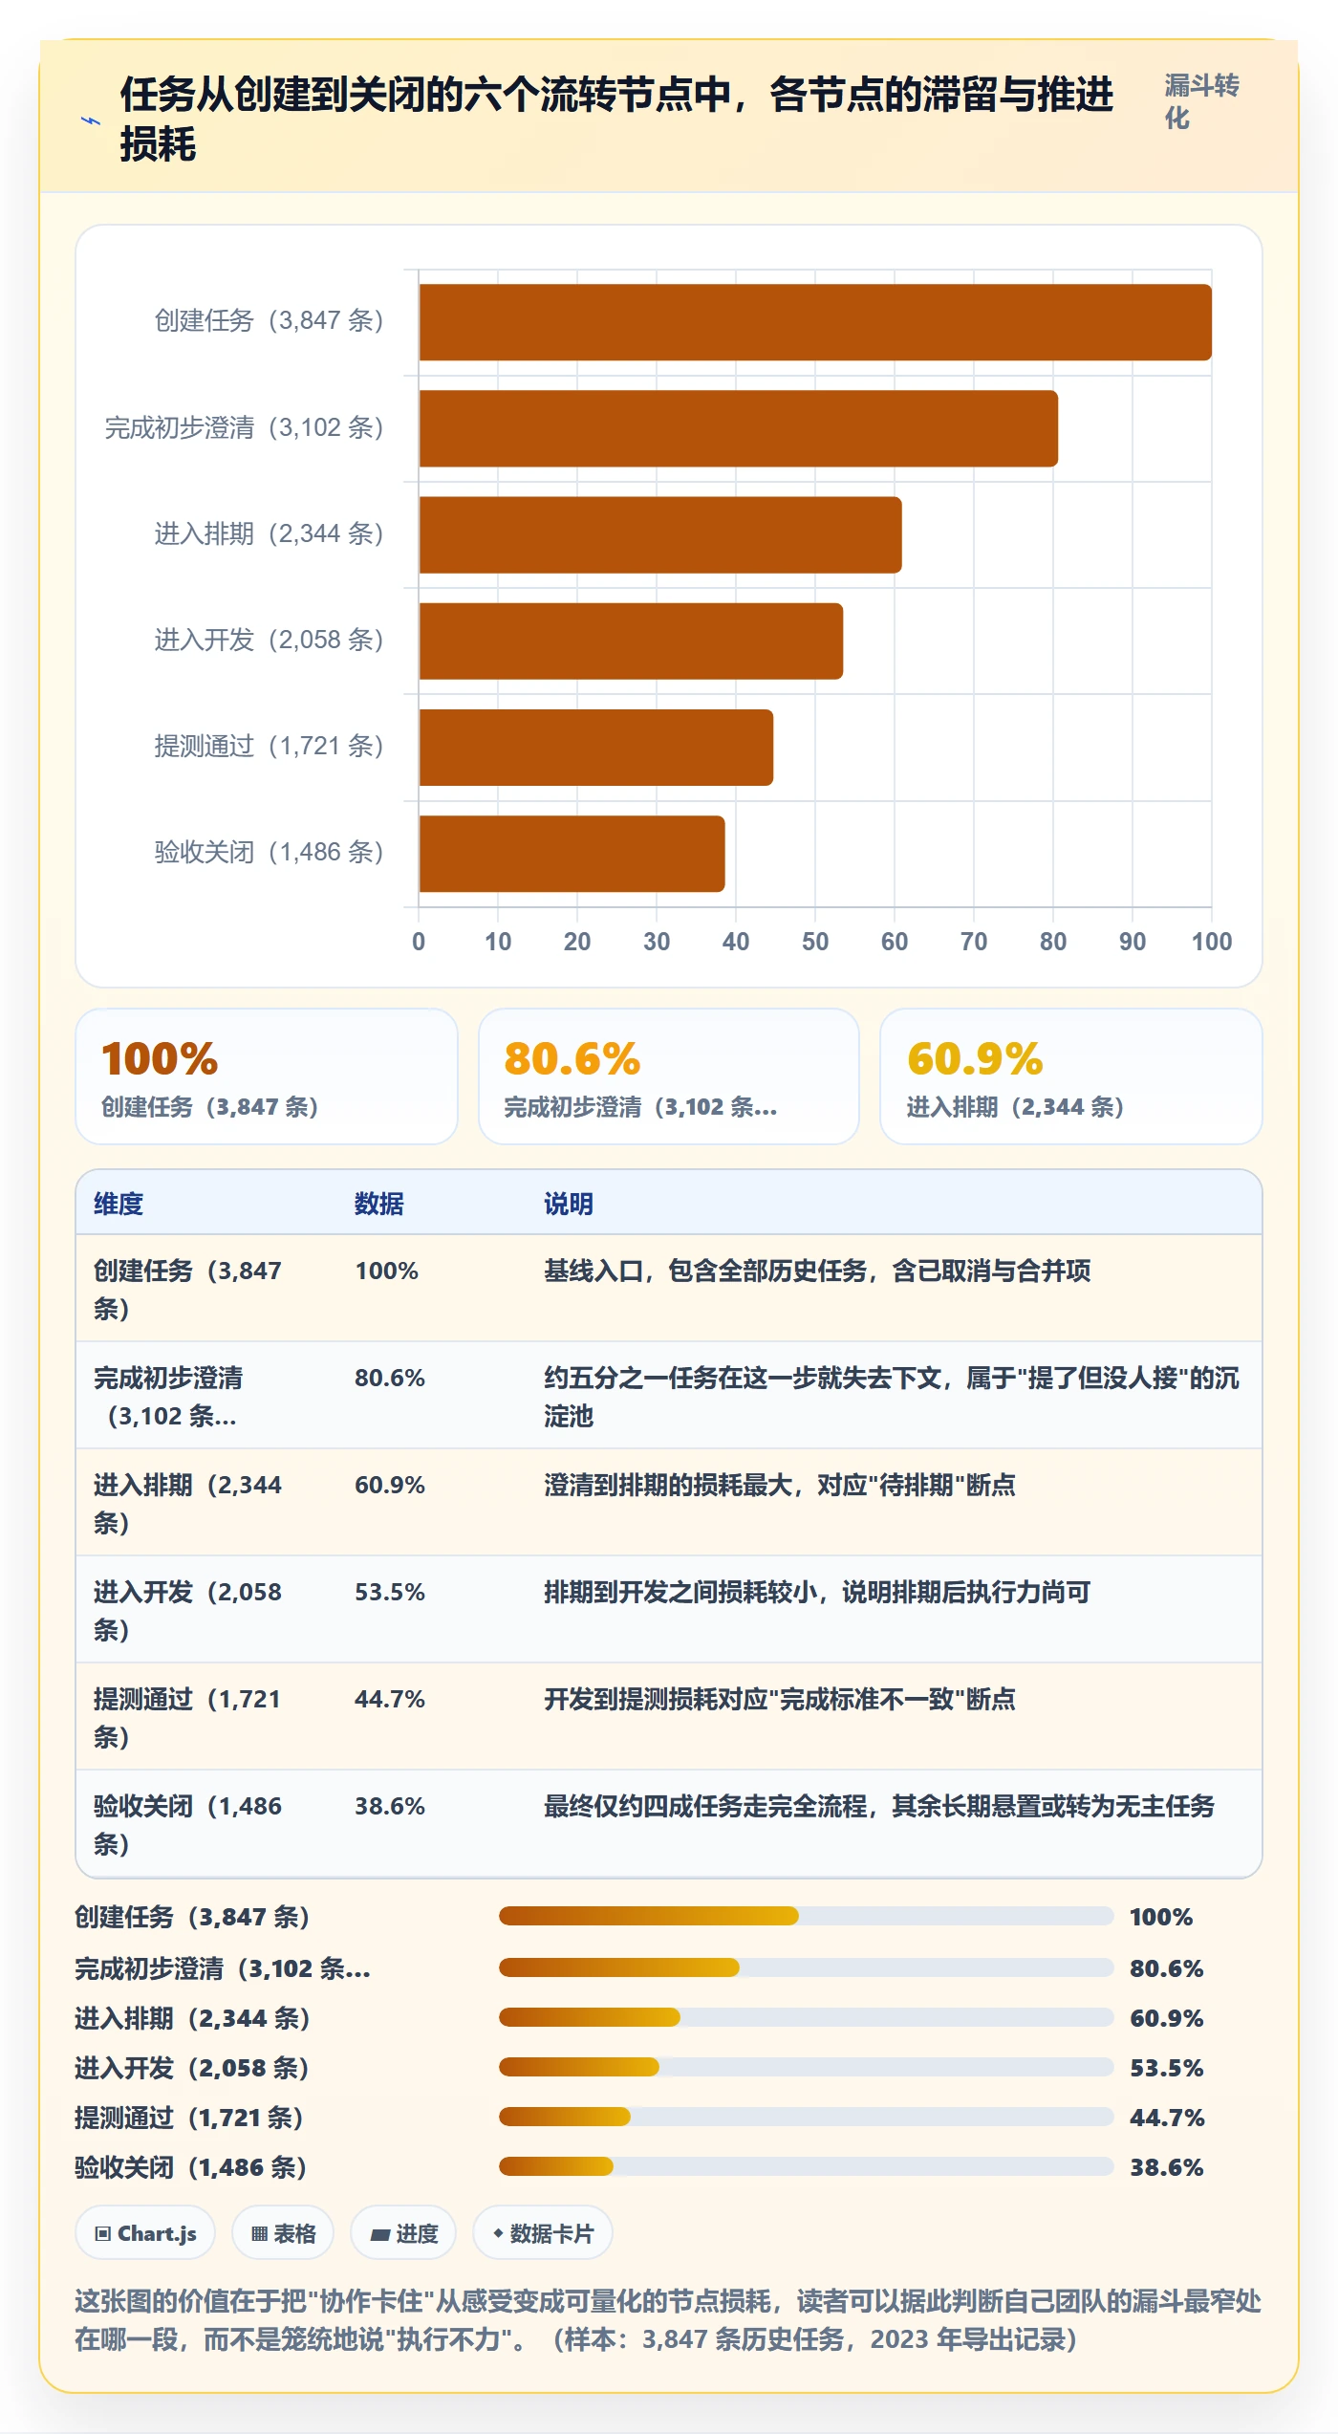
Task: Click the 漏斗转化 badge in the header
Action: 1201,102
